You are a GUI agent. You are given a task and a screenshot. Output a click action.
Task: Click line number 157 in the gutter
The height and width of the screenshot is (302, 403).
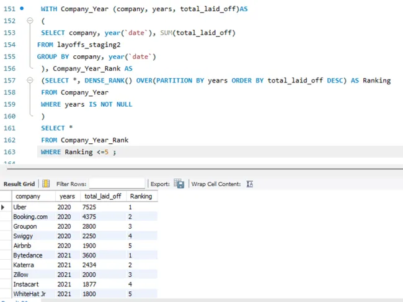(9, 81)
